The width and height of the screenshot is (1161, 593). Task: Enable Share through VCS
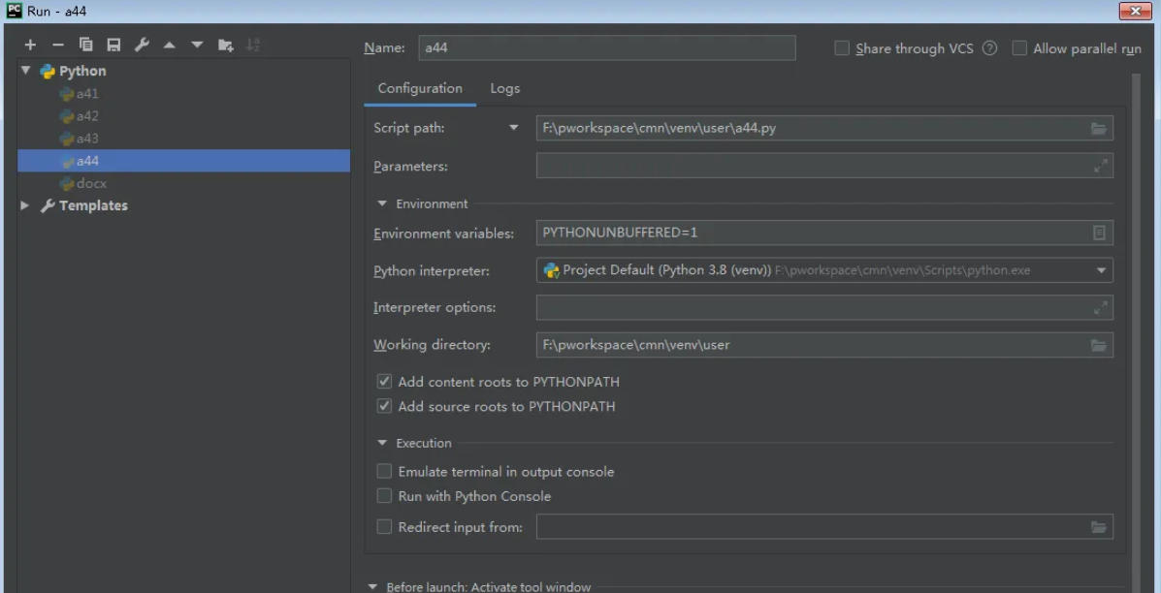tap(840, 48)
